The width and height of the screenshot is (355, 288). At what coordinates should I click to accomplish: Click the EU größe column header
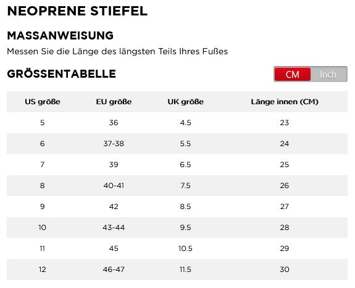(x=114, y=102)
